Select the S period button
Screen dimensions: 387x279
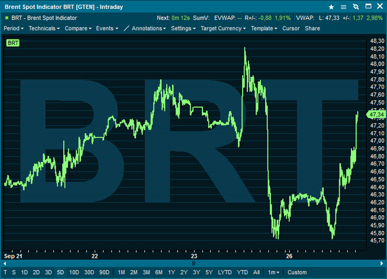[x=14, y=272]
